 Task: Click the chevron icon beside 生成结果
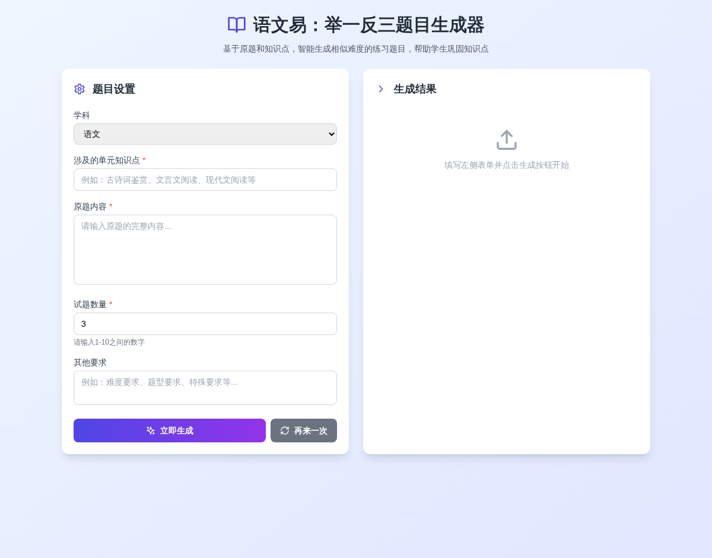[381, 89]
